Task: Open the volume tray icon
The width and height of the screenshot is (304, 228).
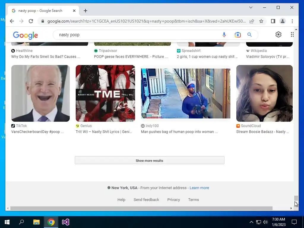Action: click(265, 222)
